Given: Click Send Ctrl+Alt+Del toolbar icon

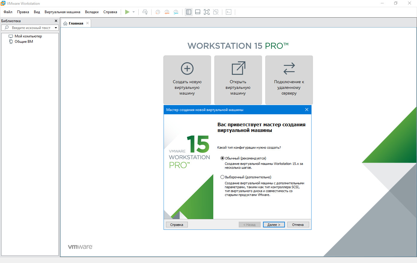Looking at the screenshot, I should (x=145, y=12).
